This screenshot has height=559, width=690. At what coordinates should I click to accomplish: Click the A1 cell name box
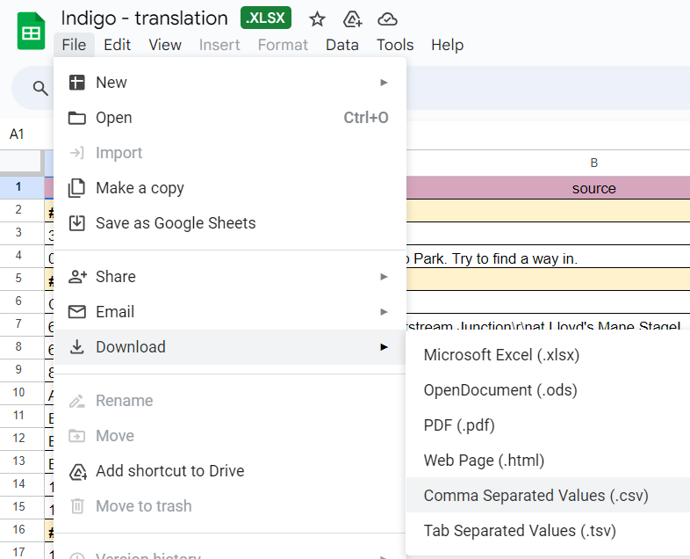[18, 134]
